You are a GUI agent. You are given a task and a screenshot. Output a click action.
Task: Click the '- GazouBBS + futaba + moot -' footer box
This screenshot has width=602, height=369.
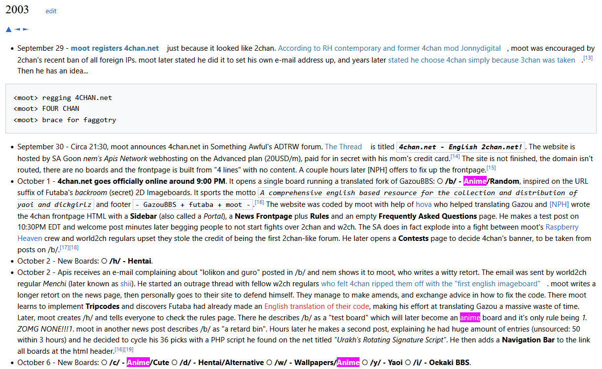click(192, 204)
